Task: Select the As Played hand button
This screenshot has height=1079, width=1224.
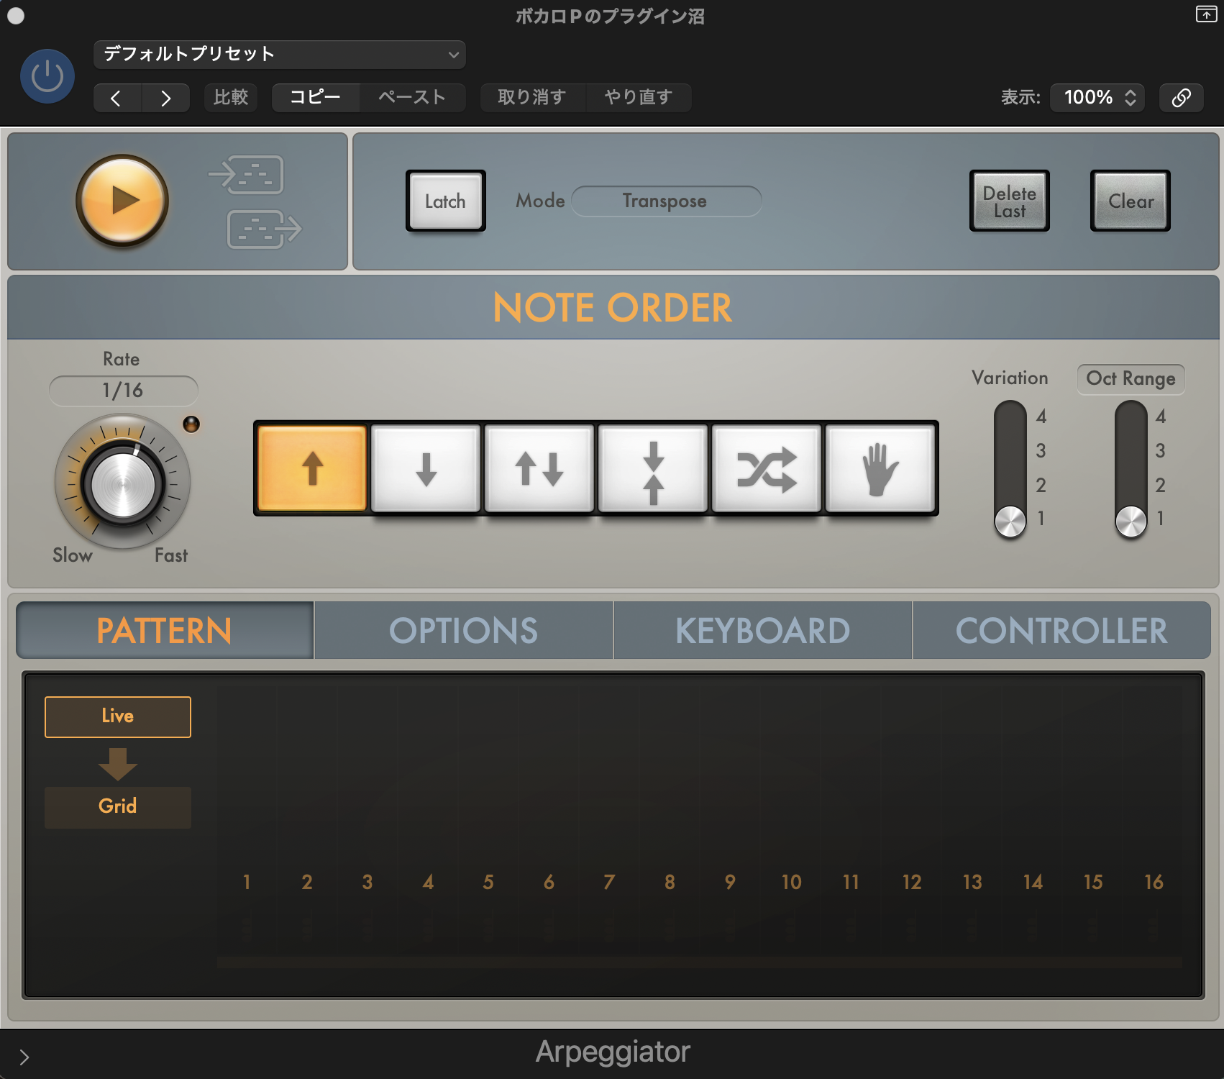Action: coord(880,468)
